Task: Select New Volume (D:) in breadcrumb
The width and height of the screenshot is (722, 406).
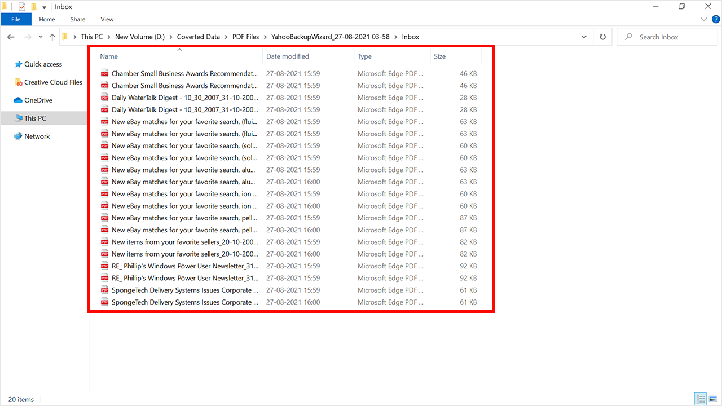Action: tap(140, 37)
